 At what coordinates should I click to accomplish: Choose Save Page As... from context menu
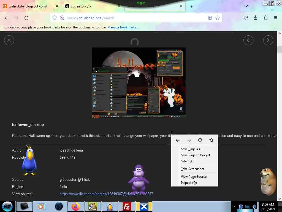click(x=194, y=149)
